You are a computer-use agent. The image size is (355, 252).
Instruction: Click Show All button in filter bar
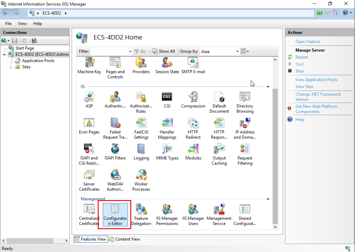[x=164, y=51]
